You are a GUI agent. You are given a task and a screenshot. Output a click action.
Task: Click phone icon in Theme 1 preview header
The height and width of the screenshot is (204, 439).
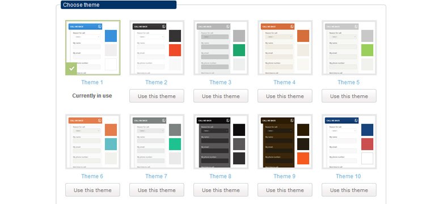point(100,26)
